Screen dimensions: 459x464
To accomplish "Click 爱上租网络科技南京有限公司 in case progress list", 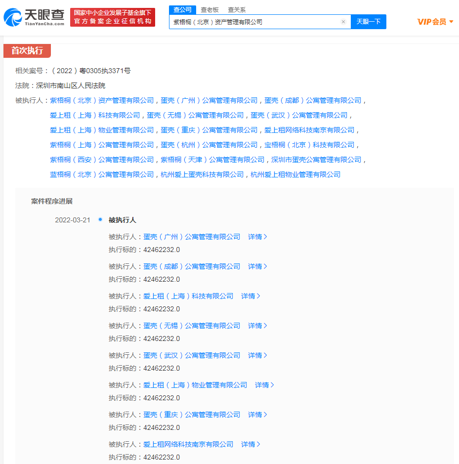I will 188,444.
